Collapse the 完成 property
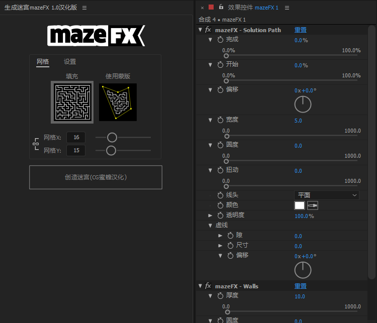 point(210,40)
